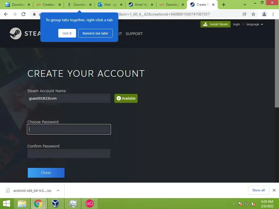Submit the form with Done

point(46,173)
